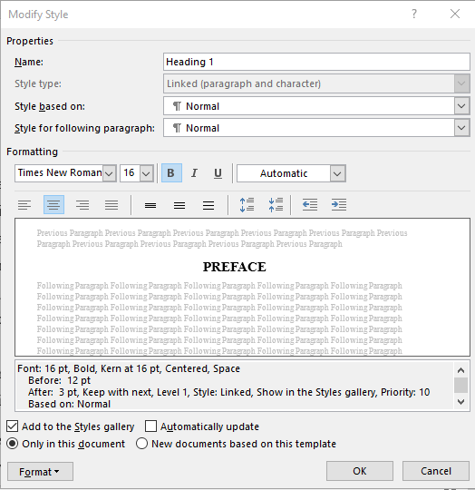475x490 pixels.
Task: Increase paragraph spacing icon
Action: pyautogui.click(x=247, y=205)
